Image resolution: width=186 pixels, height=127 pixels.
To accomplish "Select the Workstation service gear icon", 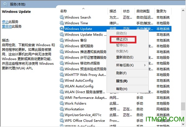I will (62, 109).
